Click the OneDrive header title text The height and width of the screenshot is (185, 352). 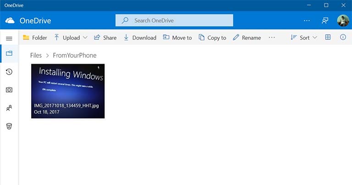click(x=35, y=21)
